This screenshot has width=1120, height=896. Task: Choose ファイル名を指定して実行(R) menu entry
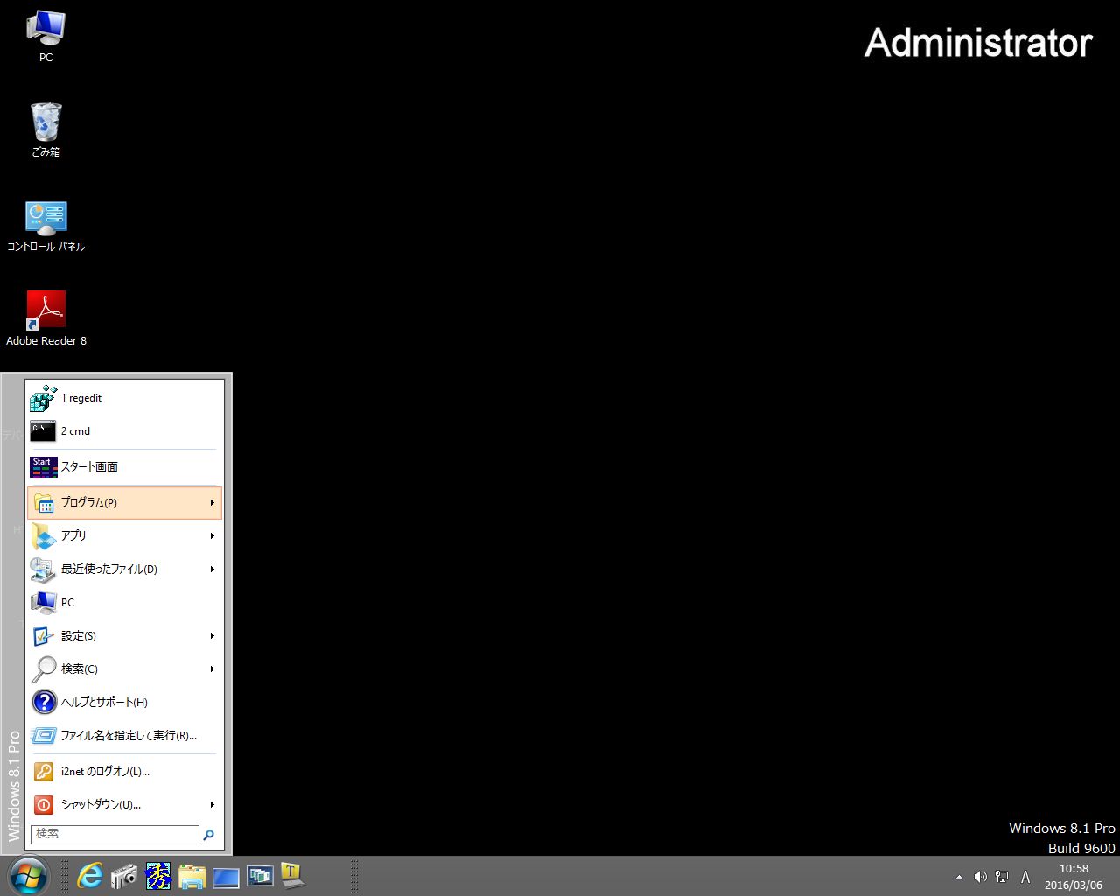[128, 736]
